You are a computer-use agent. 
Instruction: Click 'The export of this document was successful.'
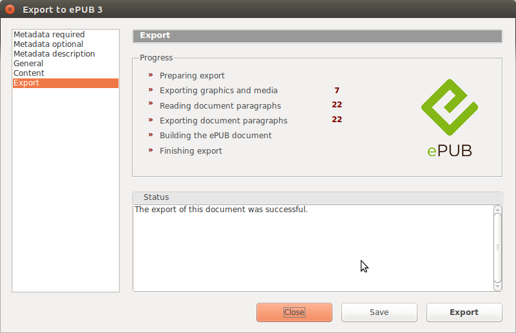pos(221,210)
